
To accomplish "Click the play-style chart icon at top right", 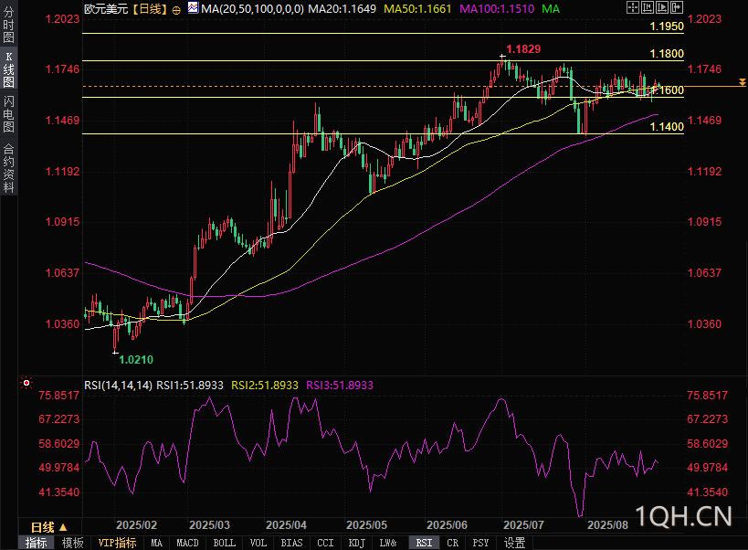I will pos(662,7).
